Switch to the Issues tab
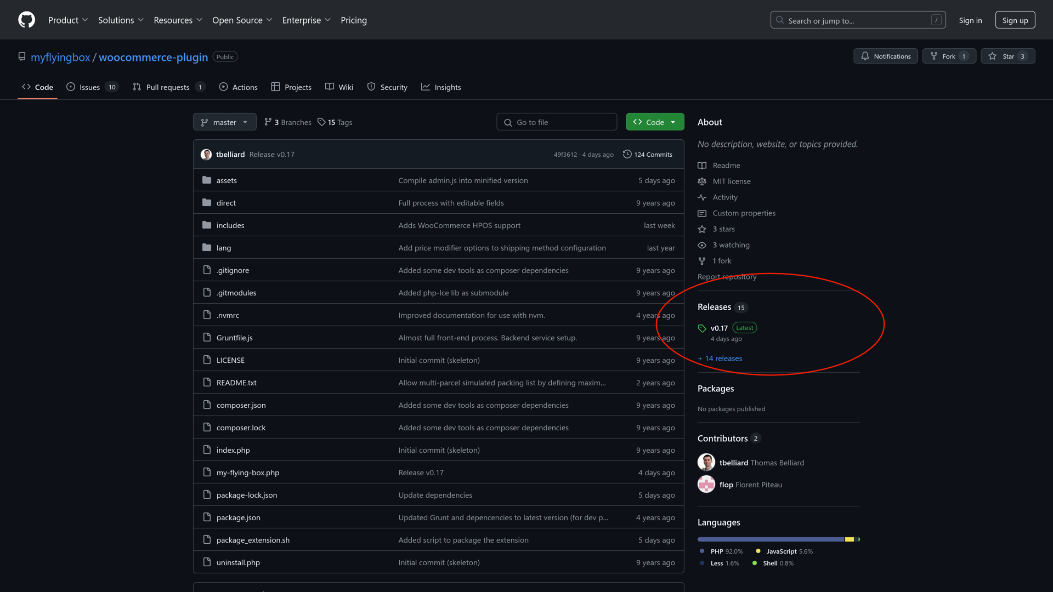1053x592 pixels. (89, 87)
